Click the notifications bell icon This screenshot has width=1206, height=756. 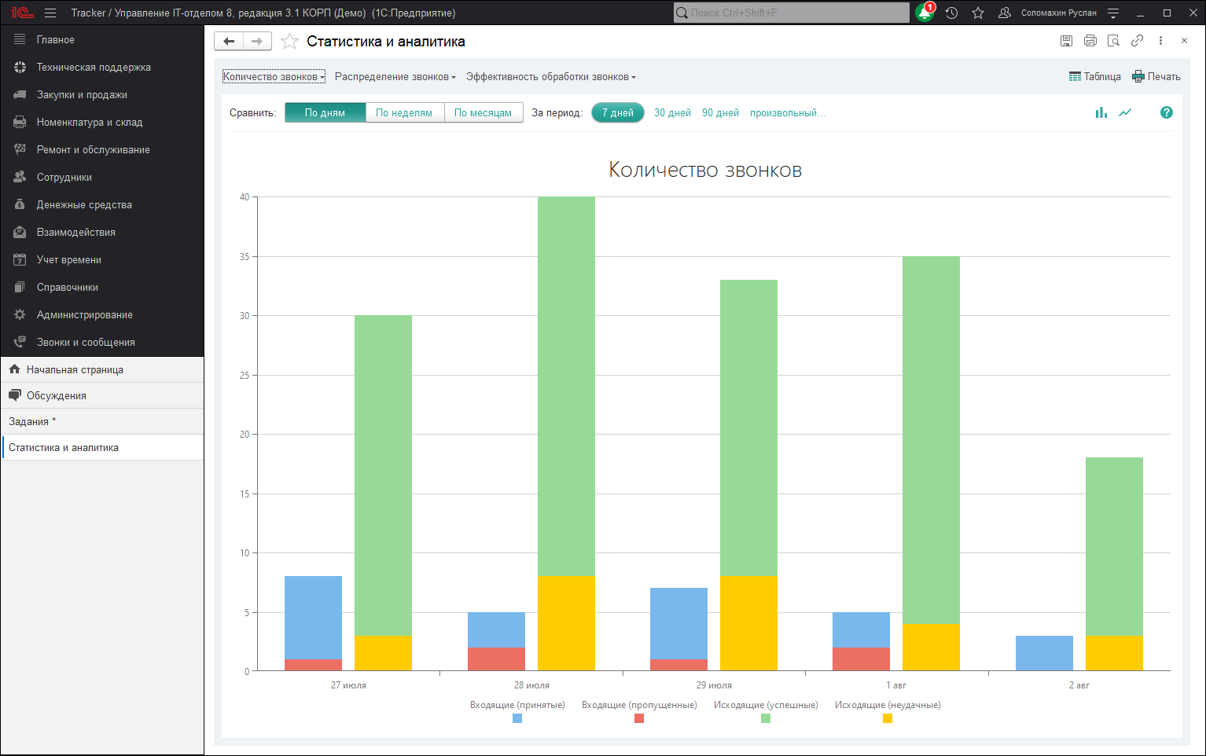(925, 13)
